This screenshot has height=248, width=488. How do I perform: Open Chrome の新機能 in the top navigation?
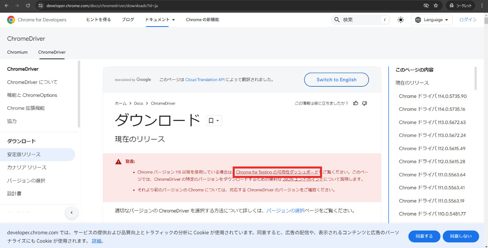[203, 20]
